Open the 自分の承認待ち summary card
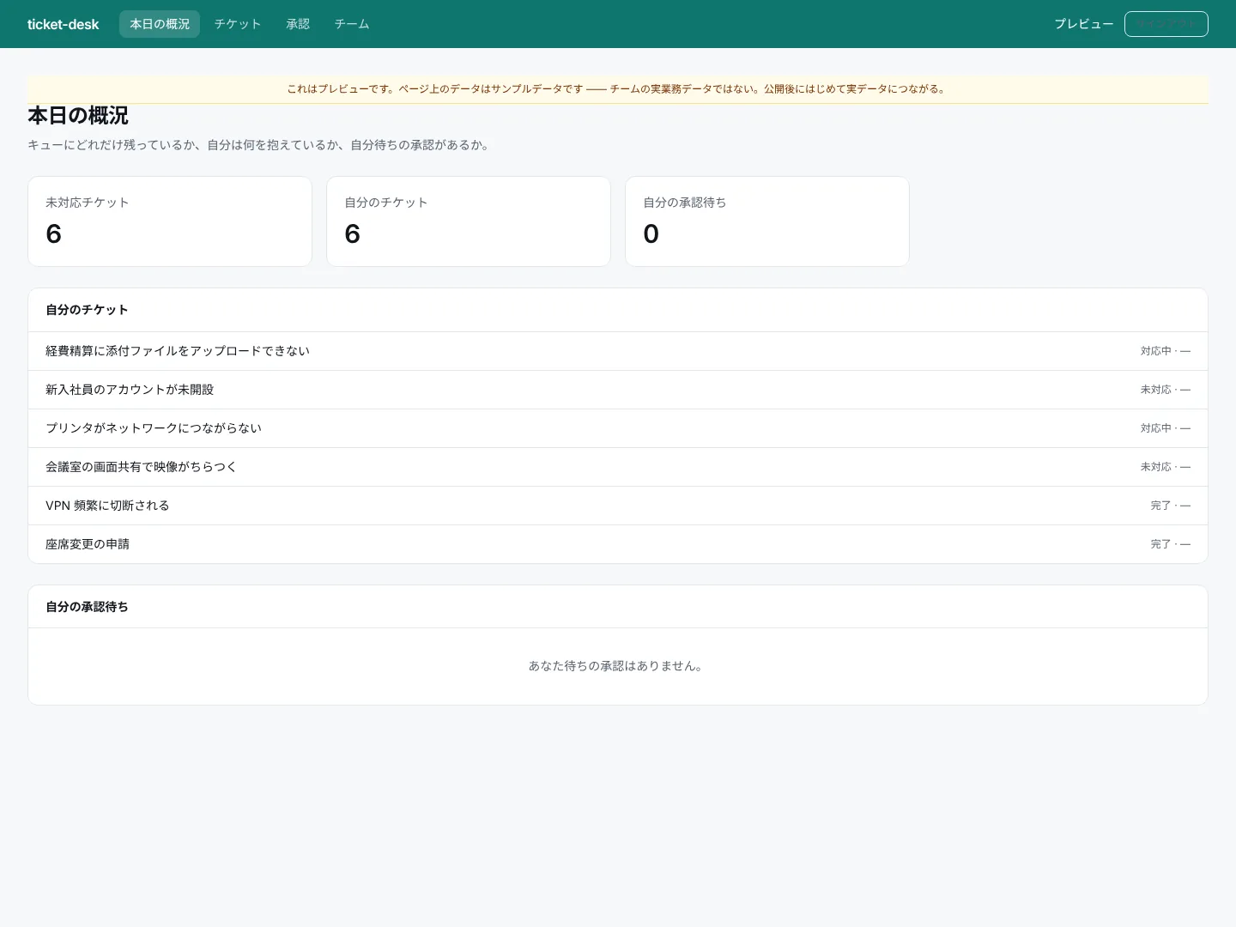The image size is (1236, 927). coord(767,221)
